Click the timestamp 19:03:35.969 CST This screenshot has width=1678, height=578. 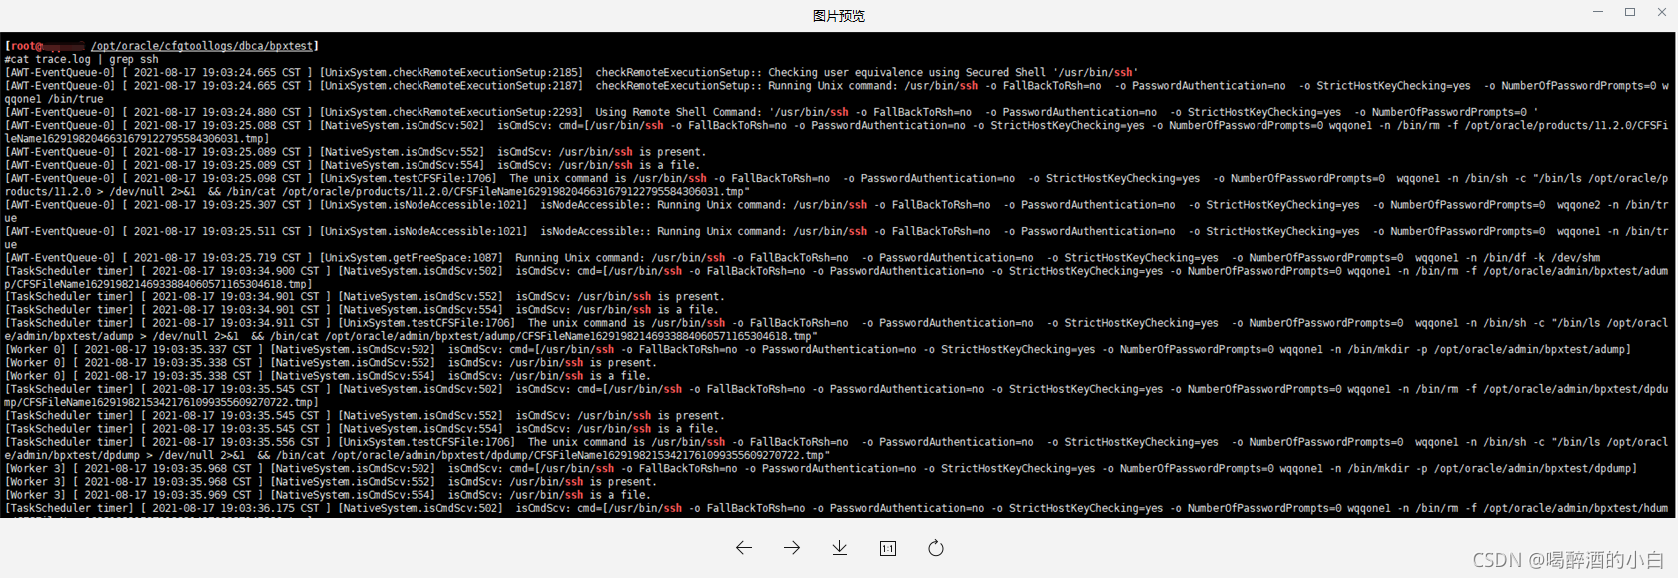[199, 495]
